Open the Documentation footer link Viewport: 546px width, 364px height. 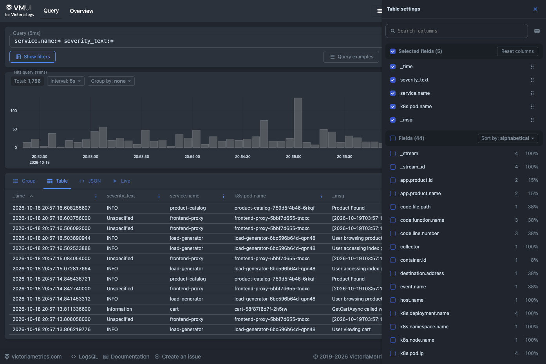pyautogui.click(x=126, y=357)
